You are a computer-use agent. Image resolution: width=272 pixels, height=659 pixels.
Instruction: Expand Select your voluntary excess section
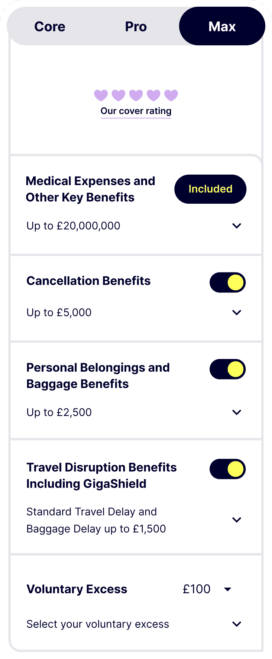(x=237, y=624)
